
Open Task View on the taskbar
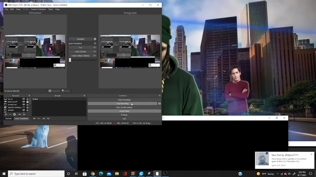click(x=77, y=174)
